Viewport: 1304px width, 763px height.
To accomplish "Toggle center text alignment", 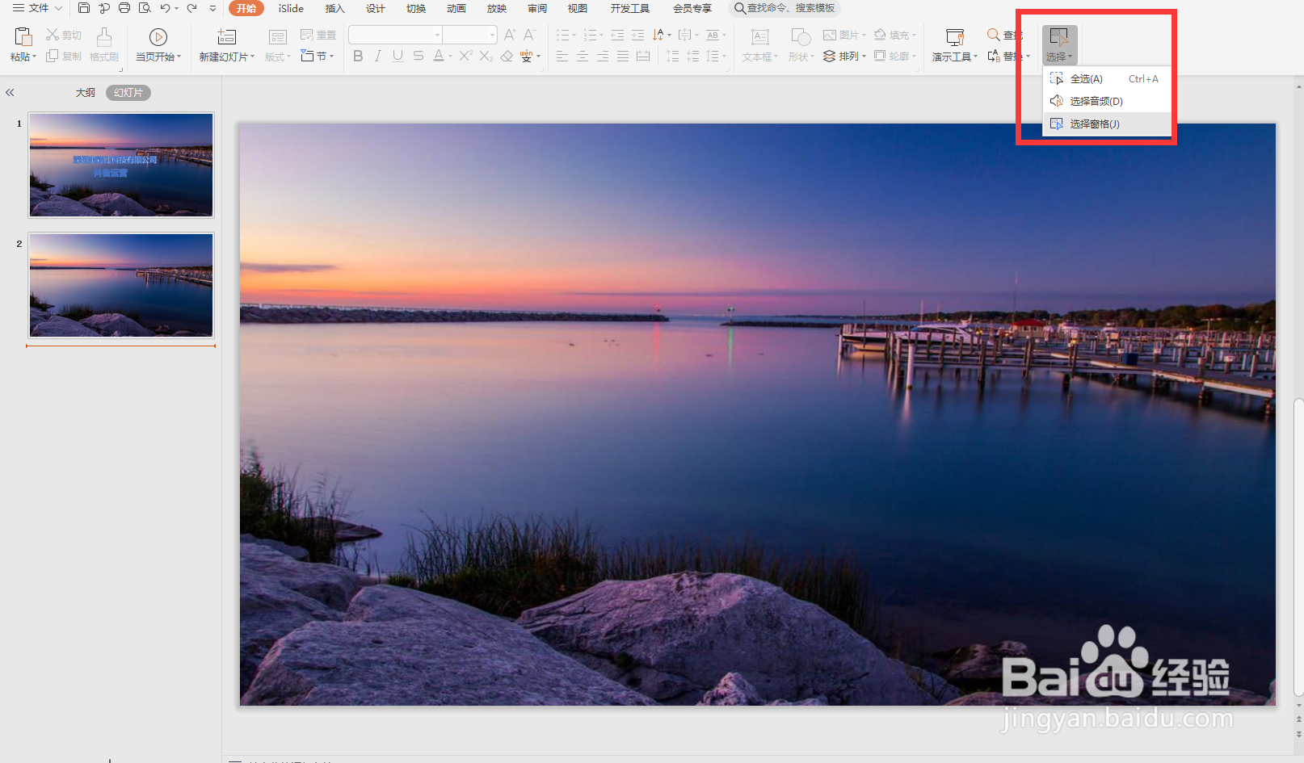I will pos(583,56).
